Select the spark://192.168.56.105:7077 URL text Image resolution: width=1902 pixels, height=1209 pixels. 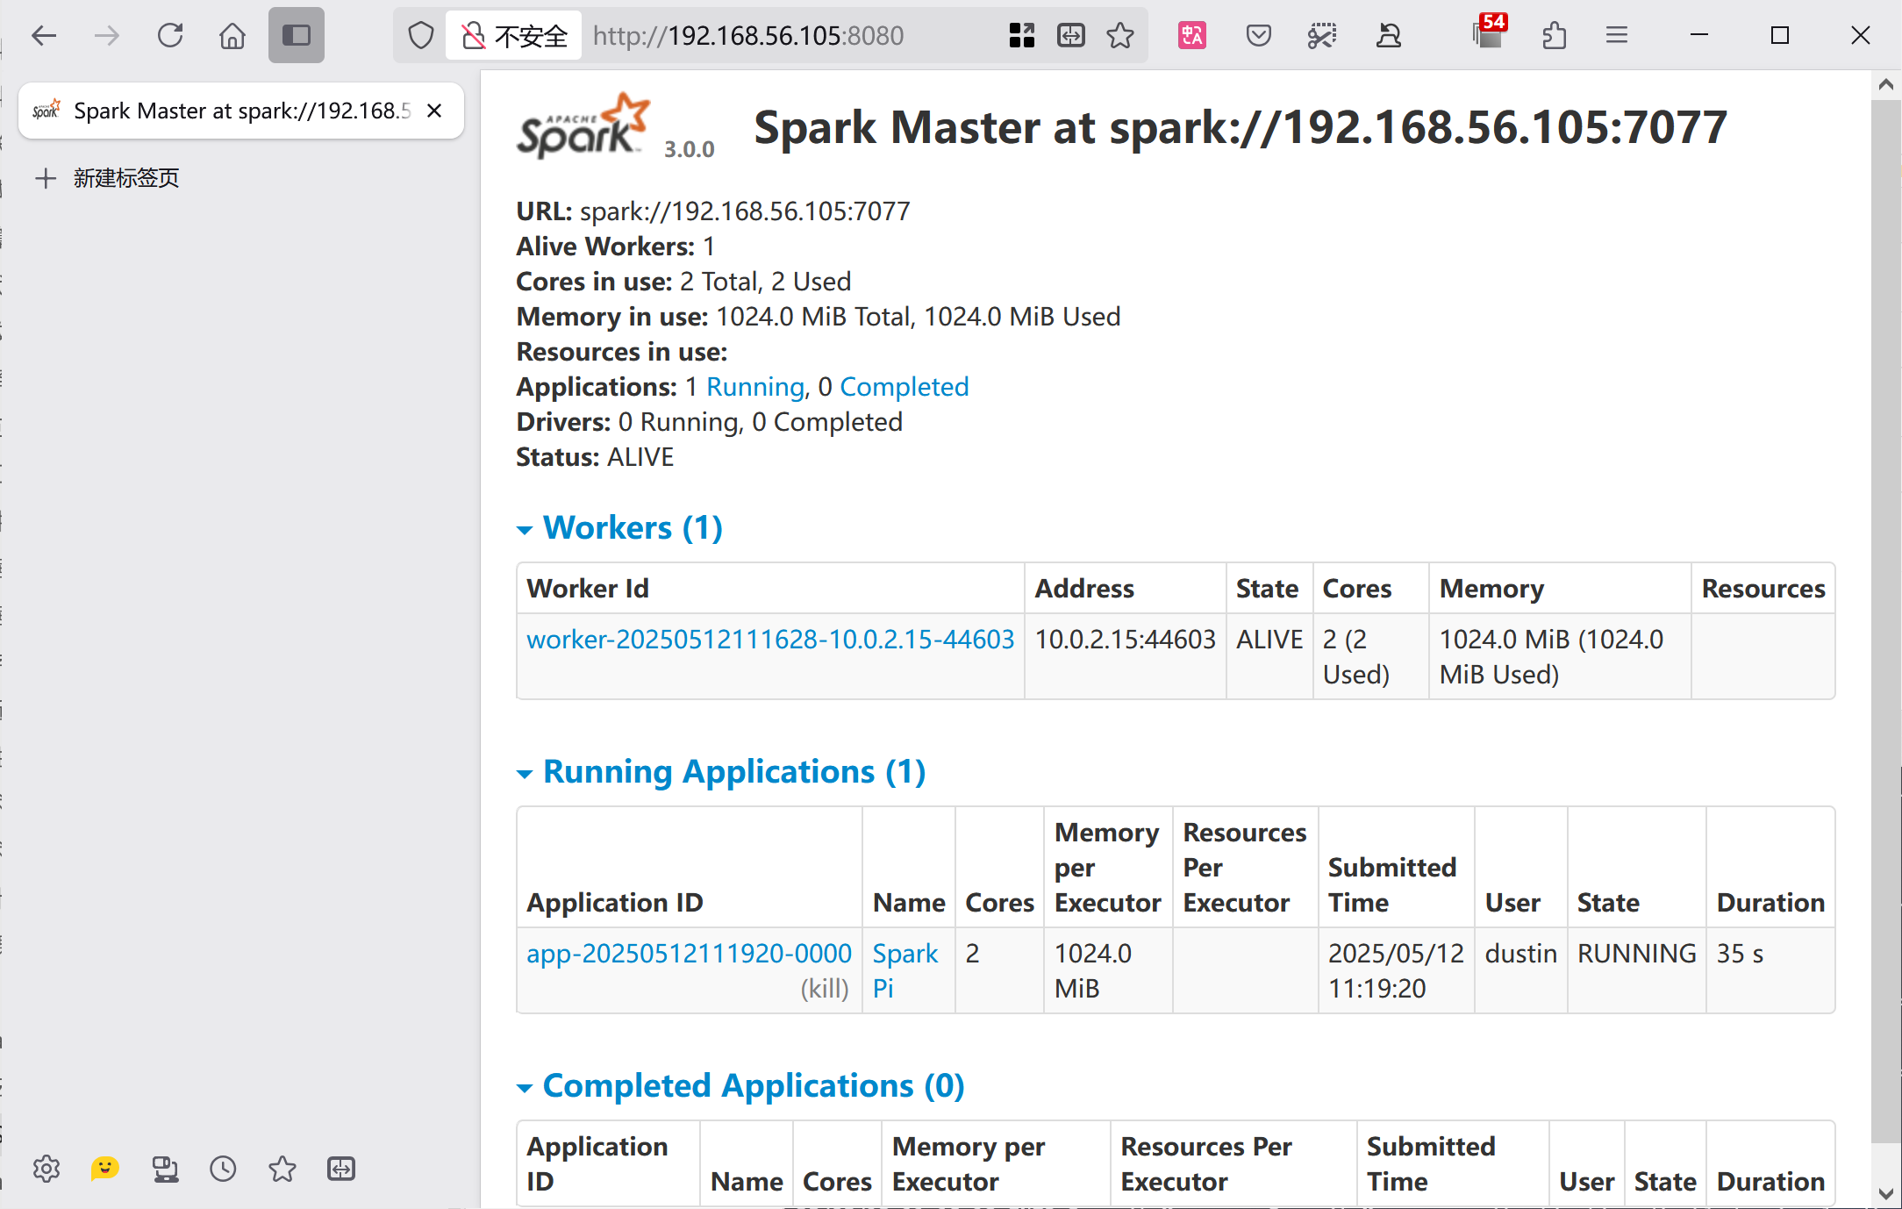[745, 211]
